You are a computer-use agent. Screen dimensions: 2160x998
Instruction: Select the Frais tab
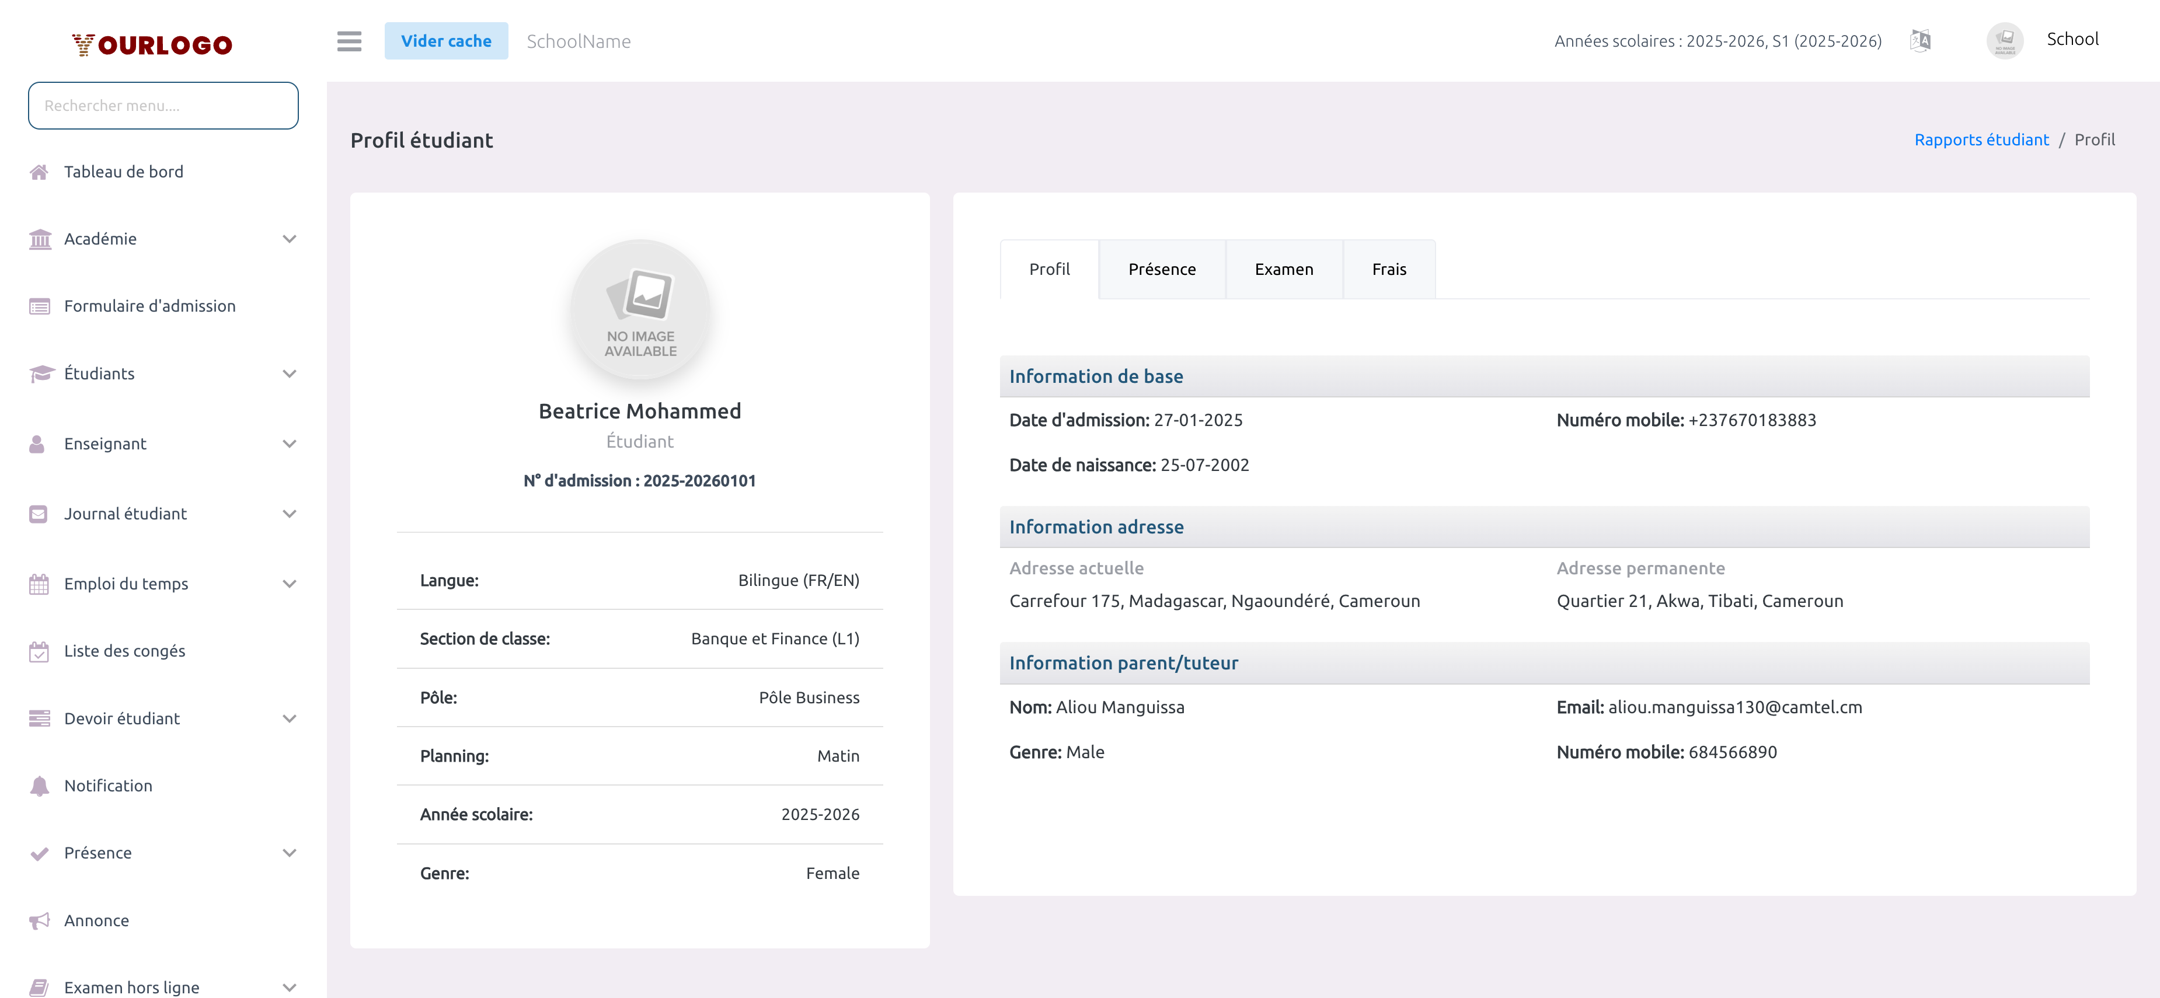coord(1389,269)
